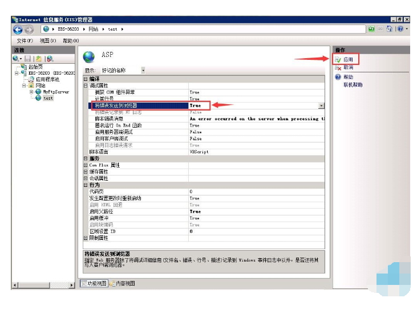Click the 应用程序池 application pools icon
Viewport: 417px width, 310px height.
pos(31,79)
